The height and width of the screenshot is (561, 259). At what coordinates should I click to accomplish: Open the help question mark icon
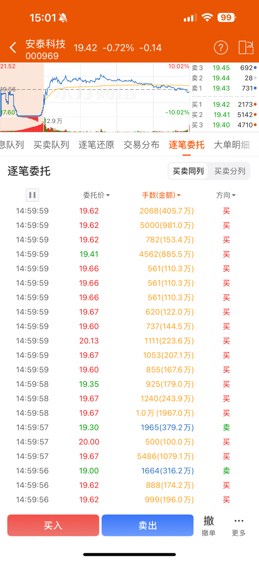click(221, 48)
